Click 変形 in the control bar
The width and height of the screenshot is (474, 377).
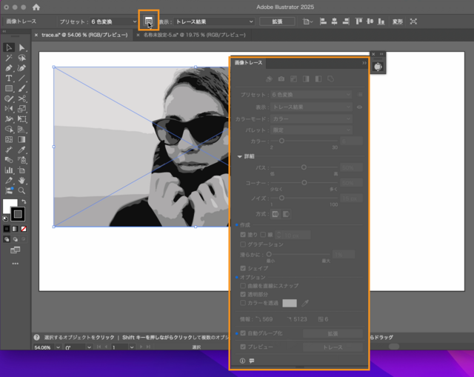398,21
